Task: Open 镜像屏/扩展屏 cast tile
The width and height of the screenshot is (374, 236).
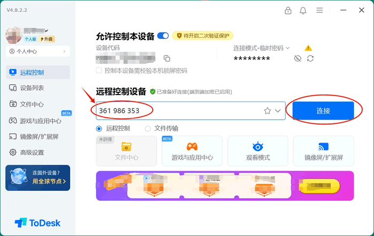Action: 323,150
